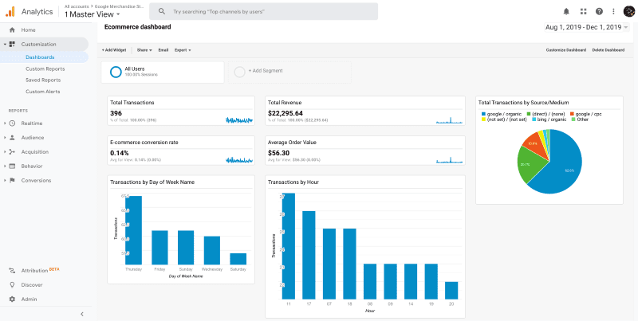Click the Total Transactions sparkline
The height and width of the screenshot is (321, 638).
coord(238,119)
